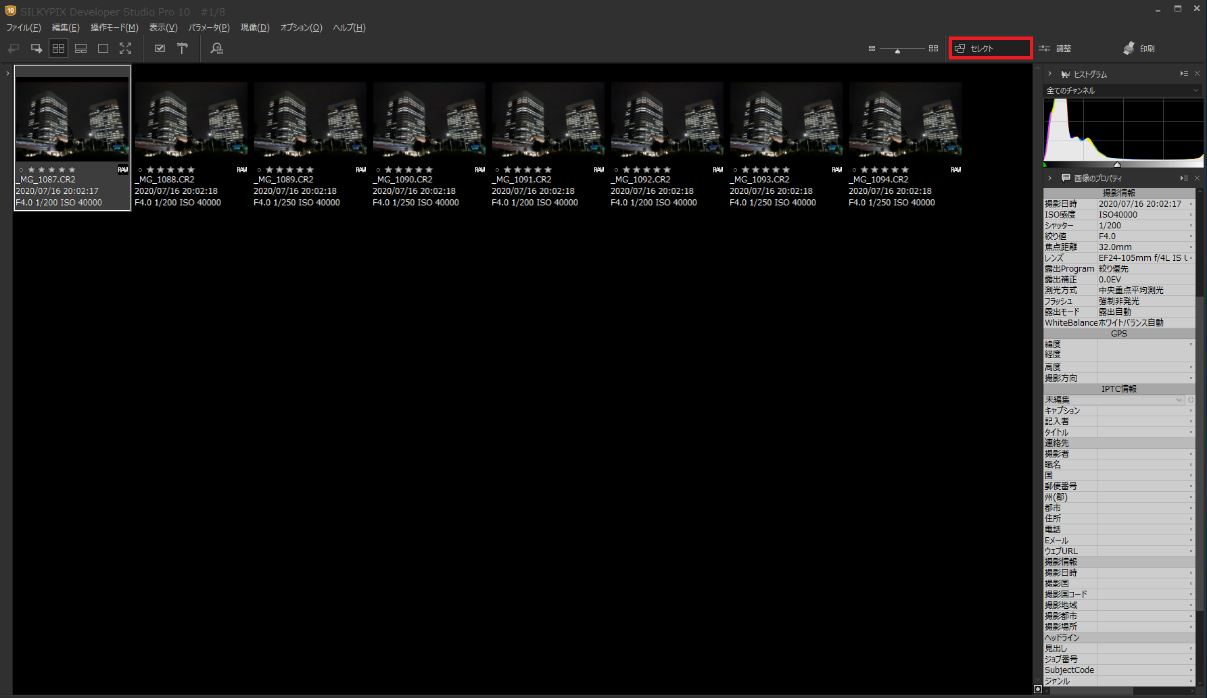Switch to combination display mode
Viewport: 1207px width, 698px height.
[80, 49]
